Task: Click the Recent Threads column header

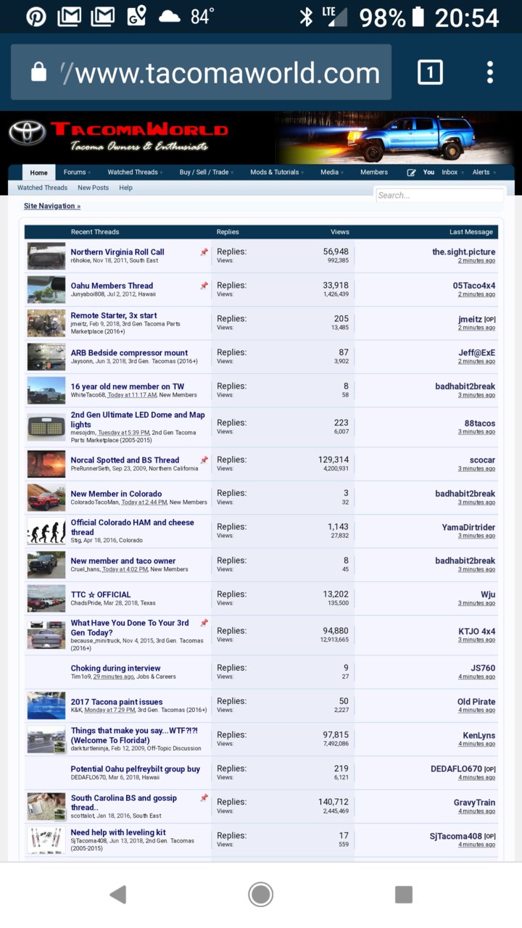Action: click(95, 232)
